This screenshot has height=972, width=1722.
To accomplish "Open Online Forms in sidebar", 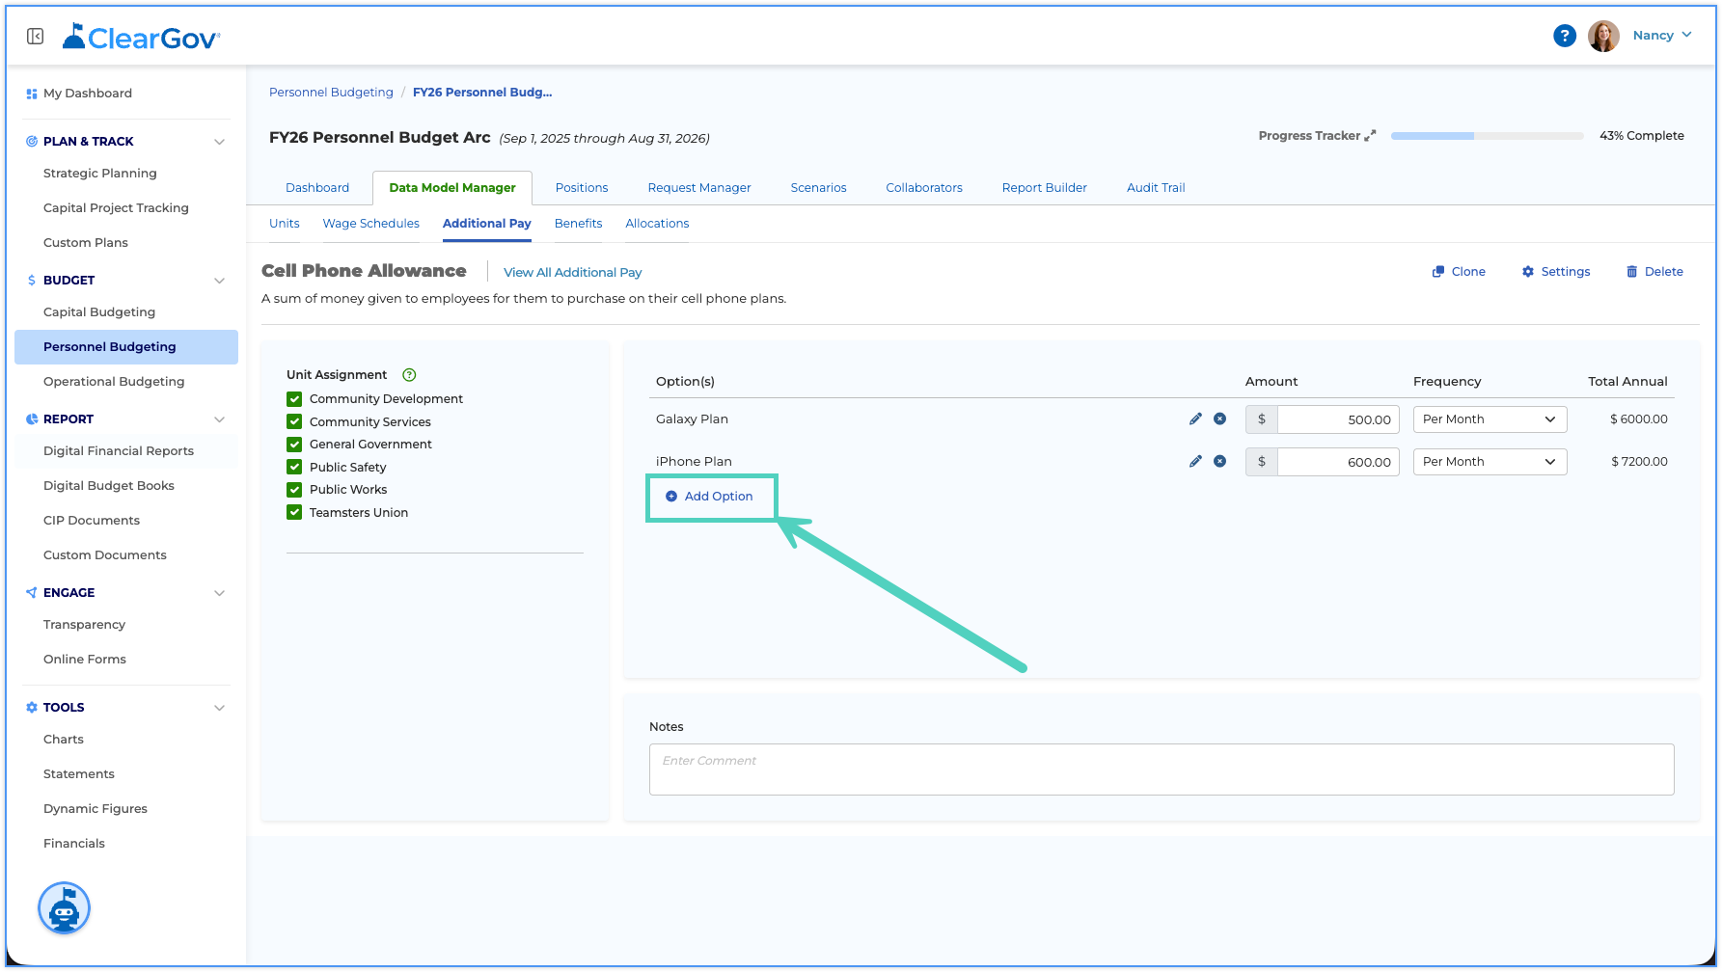I will pos(85,660).
